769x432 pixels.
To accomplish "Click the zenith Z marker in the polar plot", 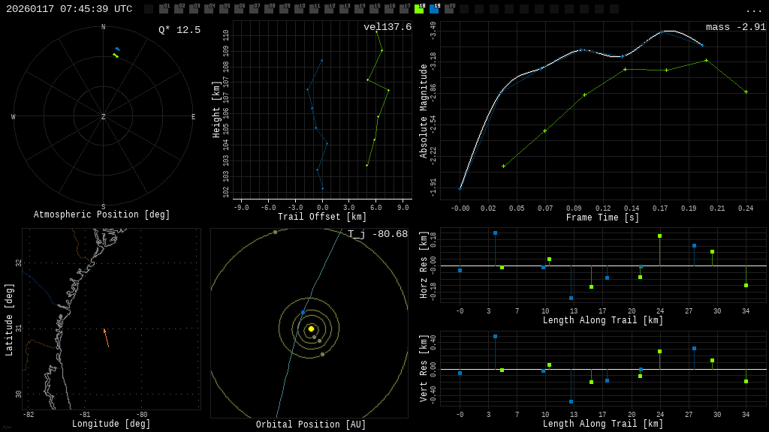I will pyautogui.click(x=104, y=117).
